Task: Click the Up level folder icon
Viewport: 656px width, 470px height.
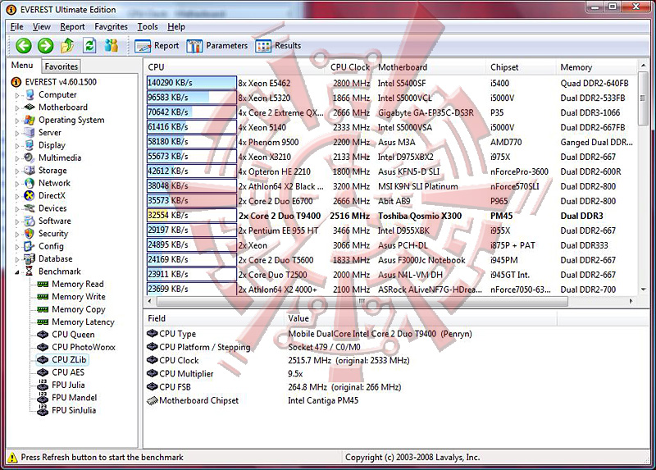Action: (x=67, y=46)
